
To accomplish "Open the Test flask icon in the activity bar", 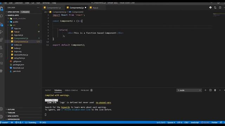I will pos(1,48).
